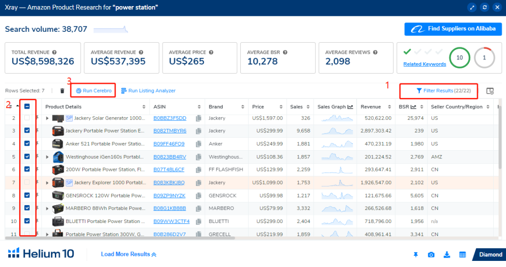
Task: Open the grid table icon in footer
Action: click(x=462, y=254)
